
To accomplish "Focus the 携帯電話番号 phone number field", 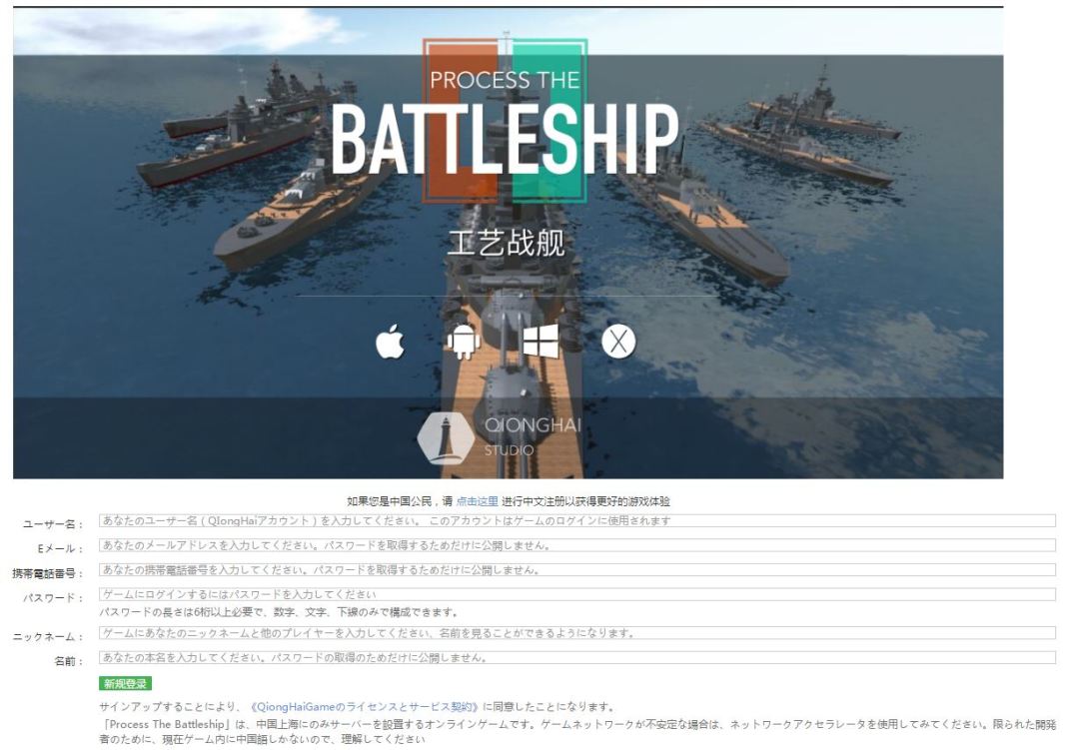I will click(x=576, y=570).
